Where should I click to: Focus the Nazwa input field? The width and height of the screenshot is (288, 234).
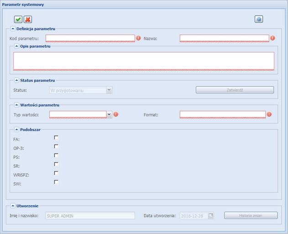pos(224,38)
